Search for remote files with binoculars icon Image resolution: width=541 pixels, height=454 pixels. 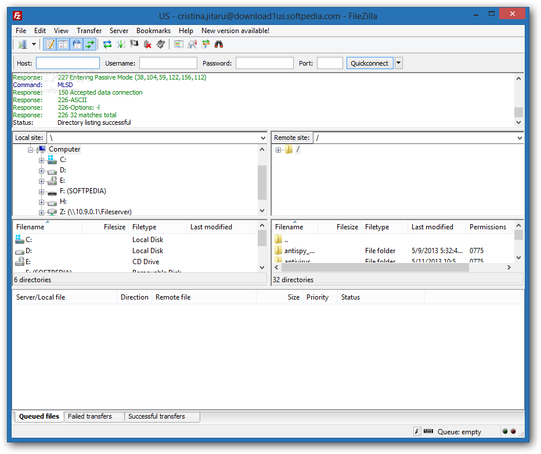[x=219, y=44]
